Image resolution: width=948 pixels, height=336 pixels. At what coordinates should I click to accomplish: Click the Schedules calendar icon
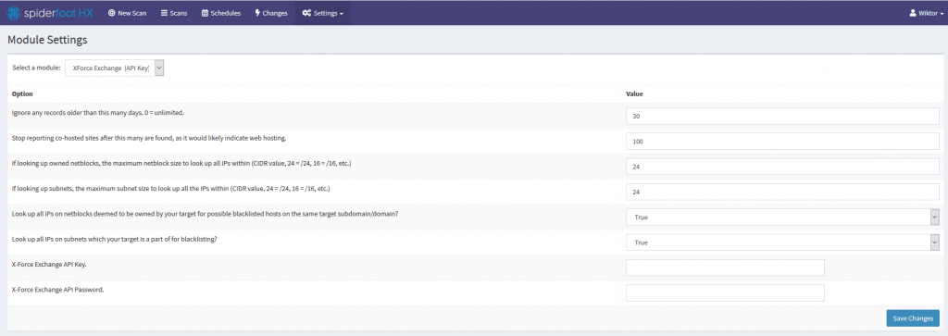click(x=205, y=13)
